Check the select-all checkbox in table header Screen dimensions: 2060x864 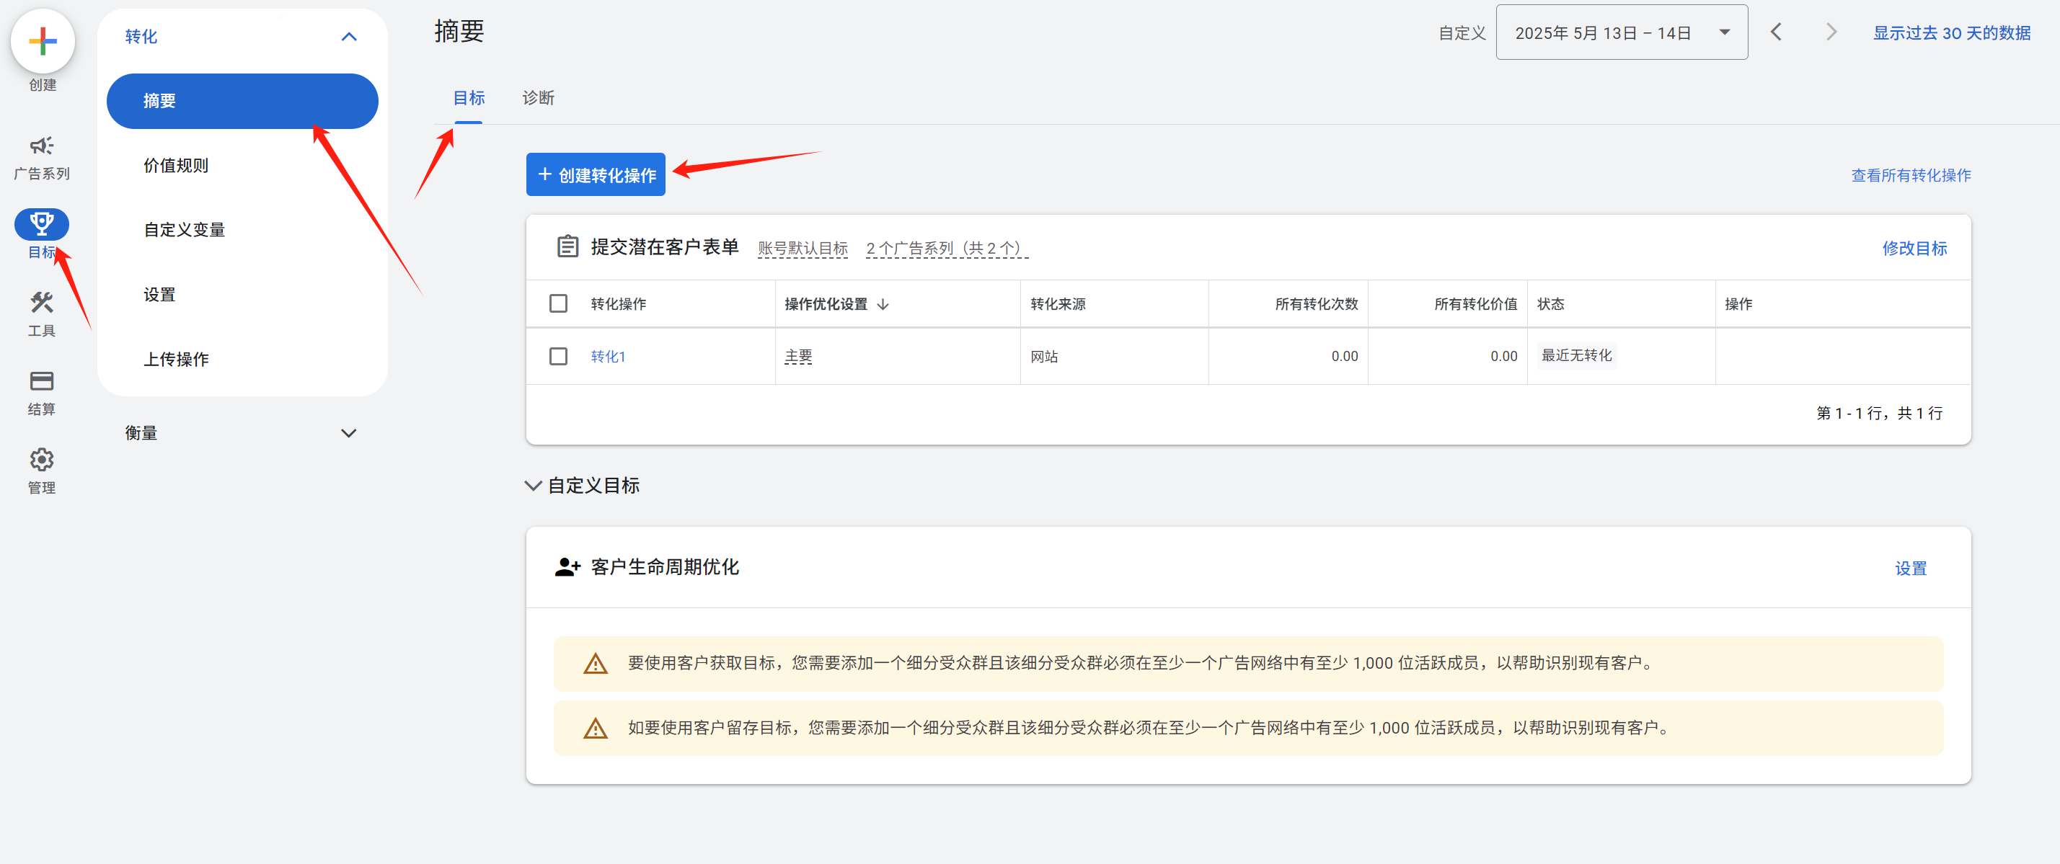pos(558,303)
